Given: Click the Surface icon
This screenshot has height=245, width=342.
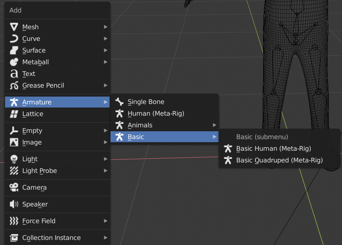Looking at the screenshot, I should point(14,50).
